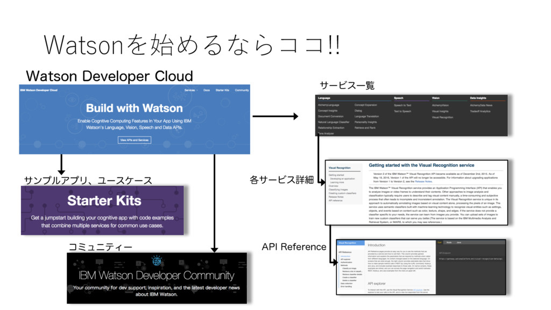Follow the API explorer link in paragraph
Image resolution: width=551 pixels, height=310 pixels.
click(418, 290)
